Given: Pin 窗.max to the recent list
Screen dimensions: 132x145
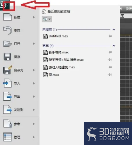Looking at the screenshot, I should 110,74.
